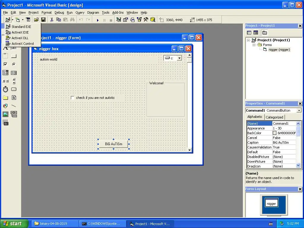
Task: Click the Add Form toolbar icon
Action: coord(18,20)
